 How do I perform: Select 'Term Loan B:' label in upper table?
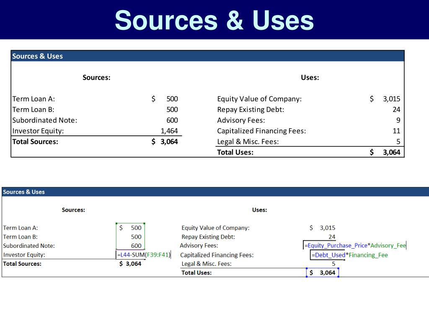click(34, 109)
